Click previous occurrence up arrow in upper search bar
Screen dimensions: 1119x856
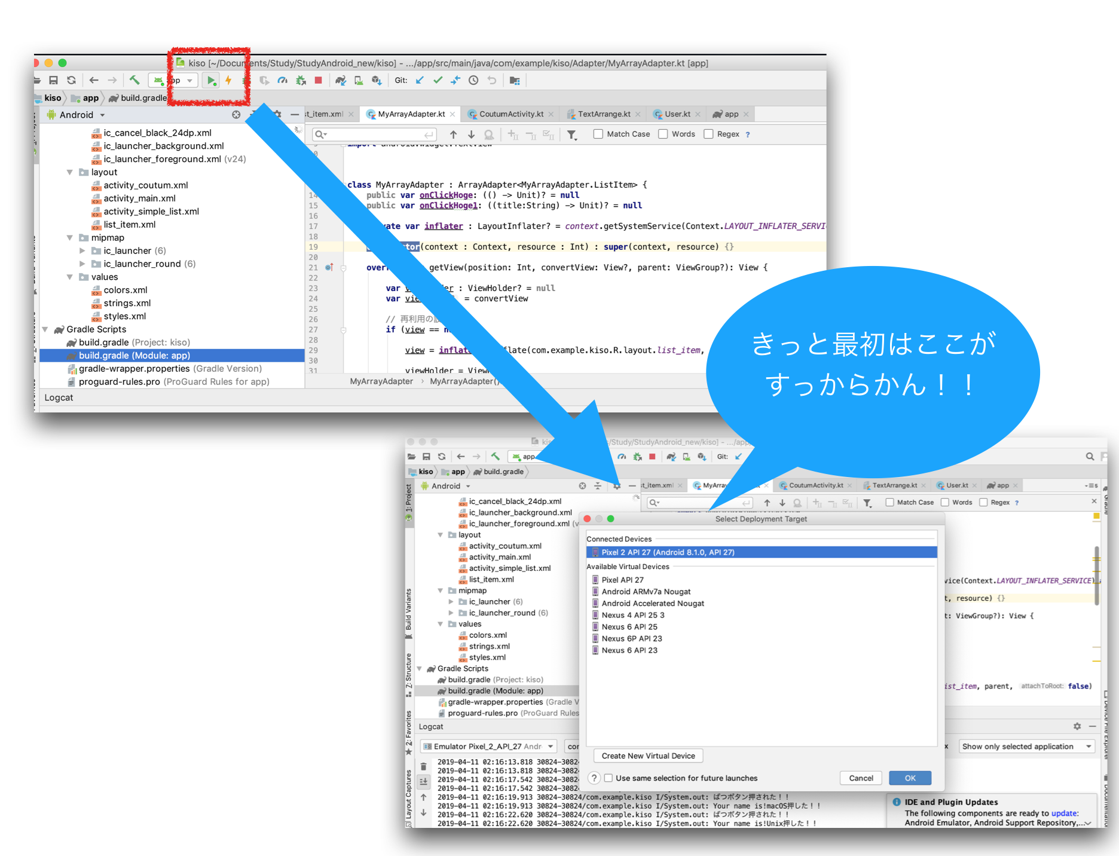[453, 134]
